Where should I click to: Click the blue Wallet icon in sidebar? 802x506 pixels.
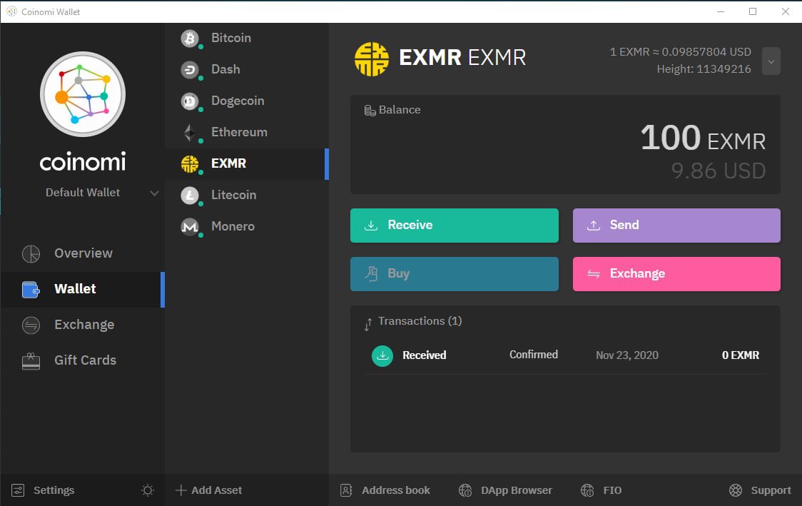click(31, 290)
